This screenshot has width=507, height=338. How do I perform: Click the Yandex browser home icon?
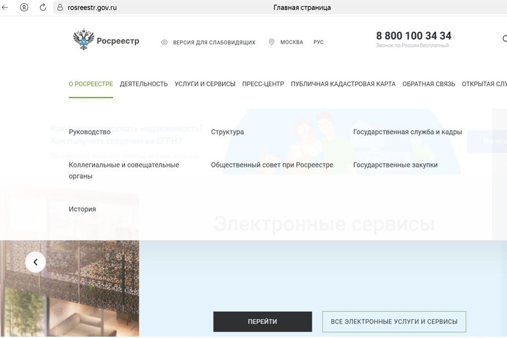pyautogui.click(x=24, y=7)
